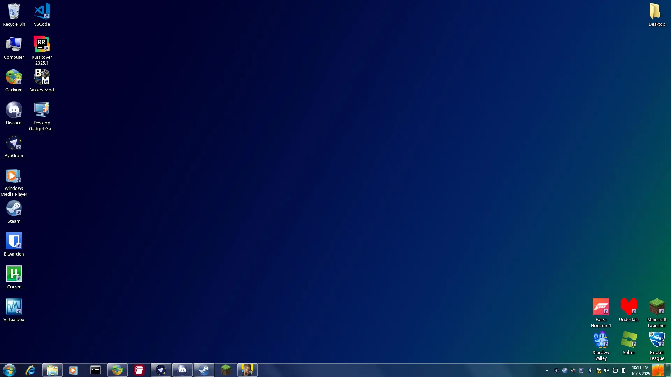Select the Virtualbox desktop shortcut
671x377 pixels.
[14, 310]
